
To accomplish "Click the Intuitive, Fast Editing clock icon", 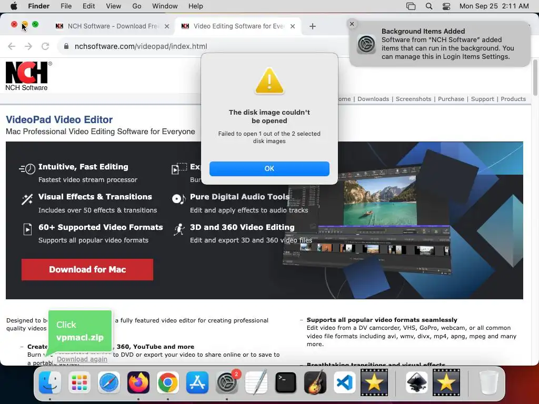I will pos(27,169).
